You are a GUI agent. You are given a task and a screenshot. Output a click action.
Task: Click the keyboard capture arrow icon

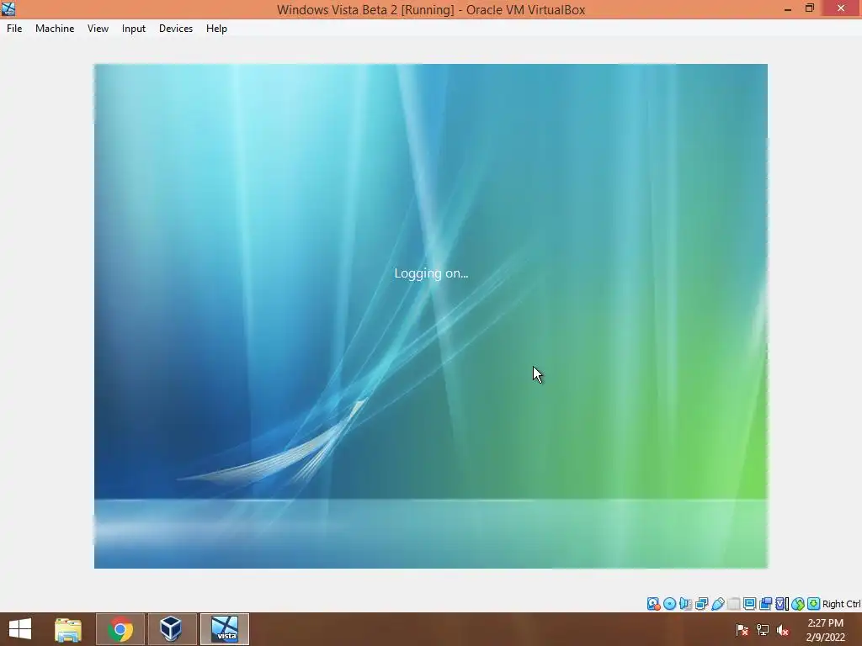click(x=814, y=604)
